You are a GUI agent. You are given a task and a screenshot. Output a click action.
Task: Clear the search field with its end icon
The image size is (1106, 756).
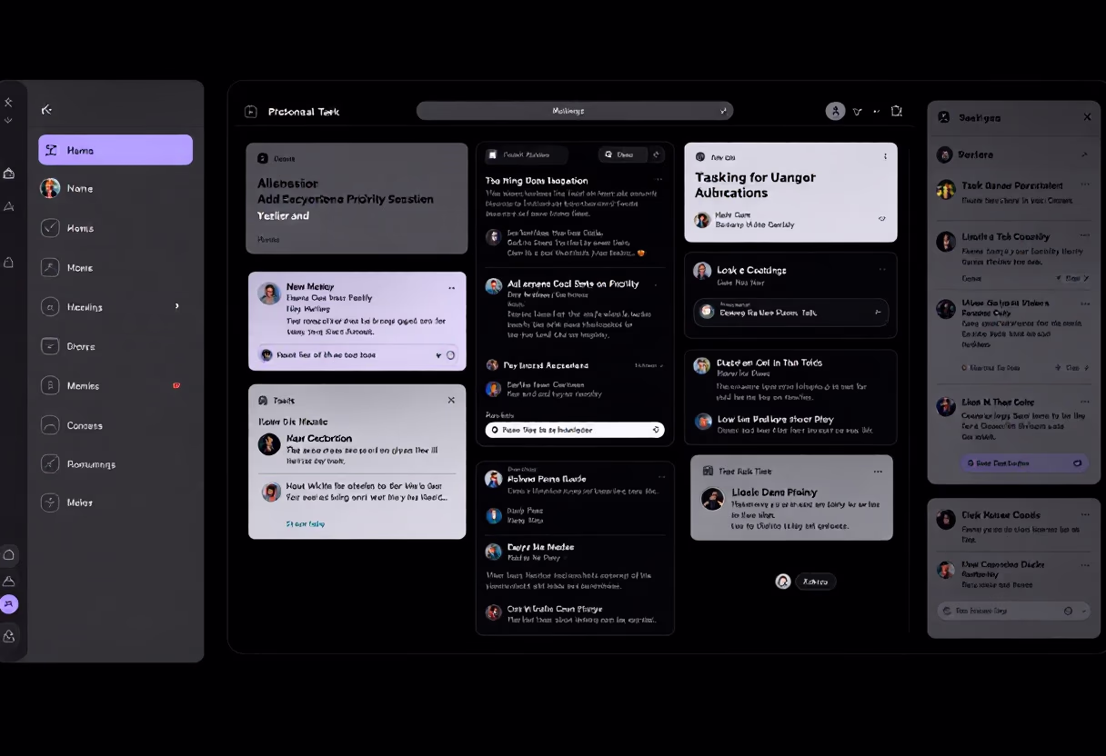click(x=723, y=111)
